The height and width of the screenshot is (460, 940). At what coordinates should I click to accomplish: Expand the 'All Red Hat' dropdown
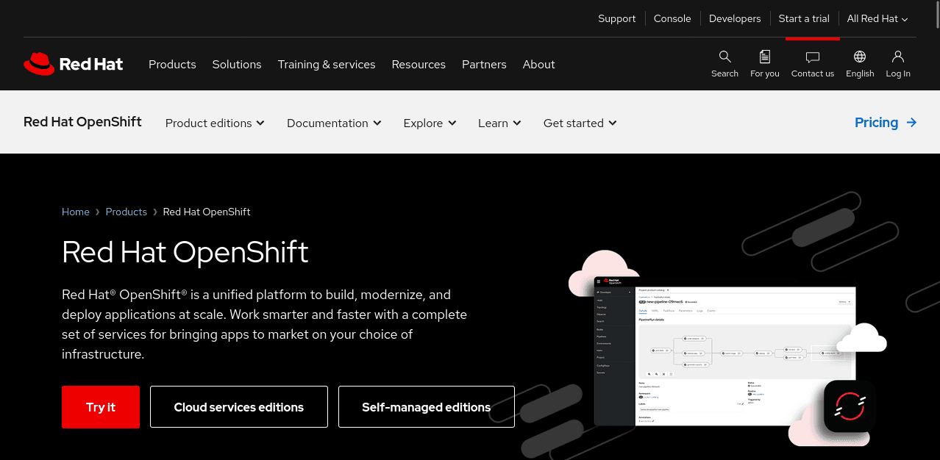pos(877,18)
